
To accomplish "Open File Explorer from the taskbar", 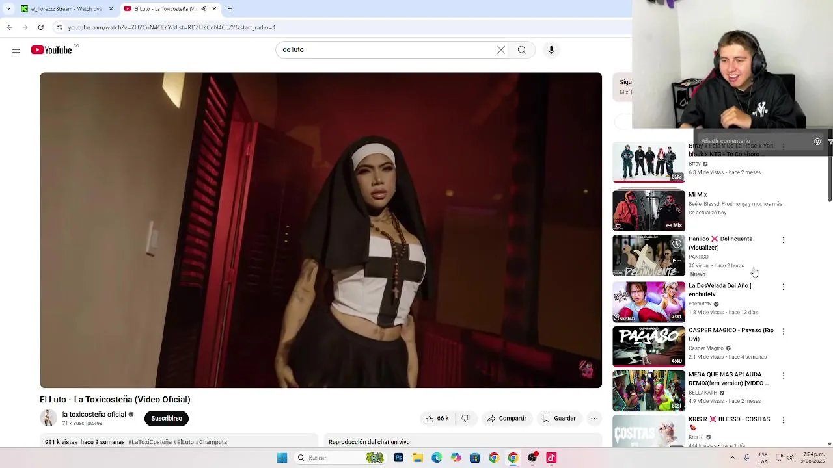I will 417,458.
